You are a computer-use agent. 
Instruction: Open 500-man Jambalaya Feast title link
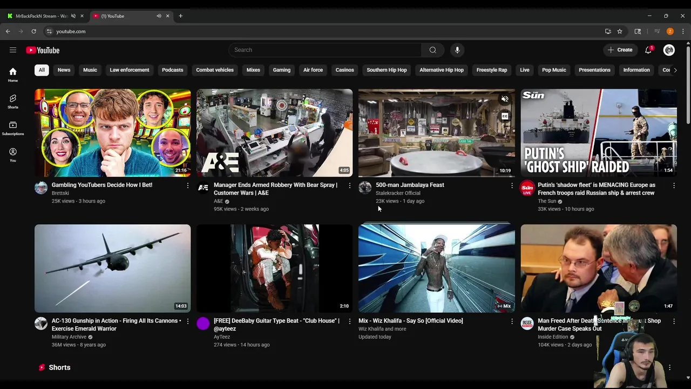click(410, 185)
